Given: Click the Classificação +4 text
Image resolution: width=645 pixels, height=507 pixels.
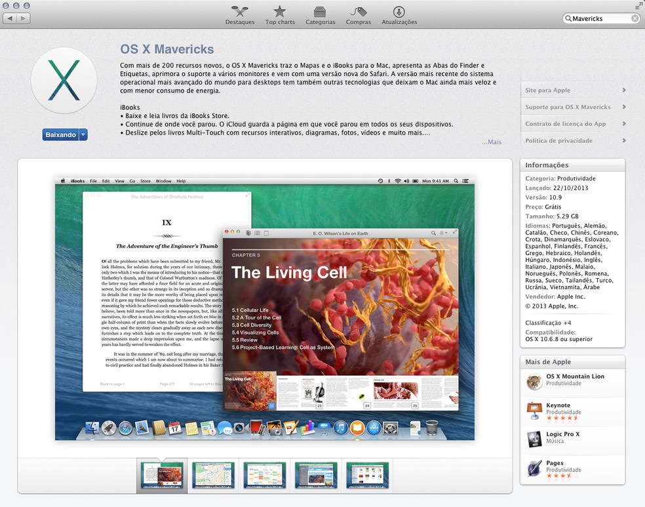Looking at the screenshot, I should click(x=548, y=323).
